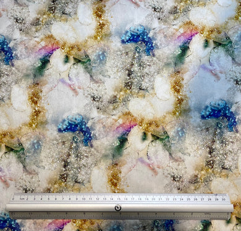The height and width of the screenshot is (231, 241).
Task: Click the round emblem on the ruler
Action: coord(118,208)
